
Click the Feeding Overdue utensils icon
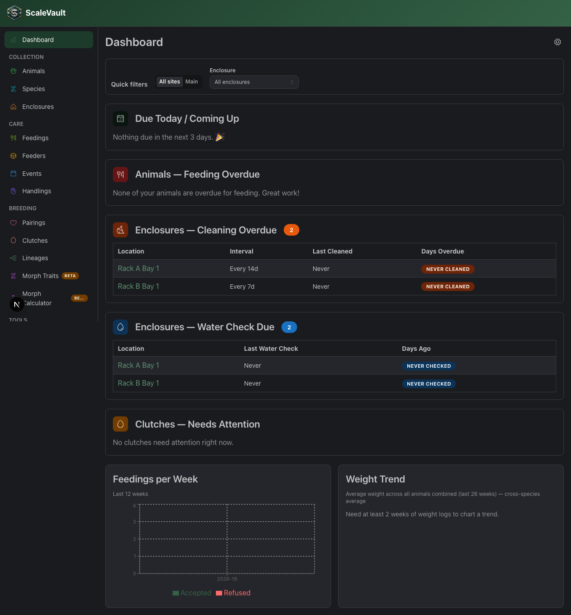[120, 175]
